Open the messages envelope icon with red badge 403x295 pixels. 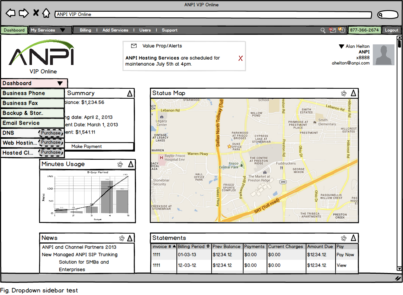coord(332,30)
